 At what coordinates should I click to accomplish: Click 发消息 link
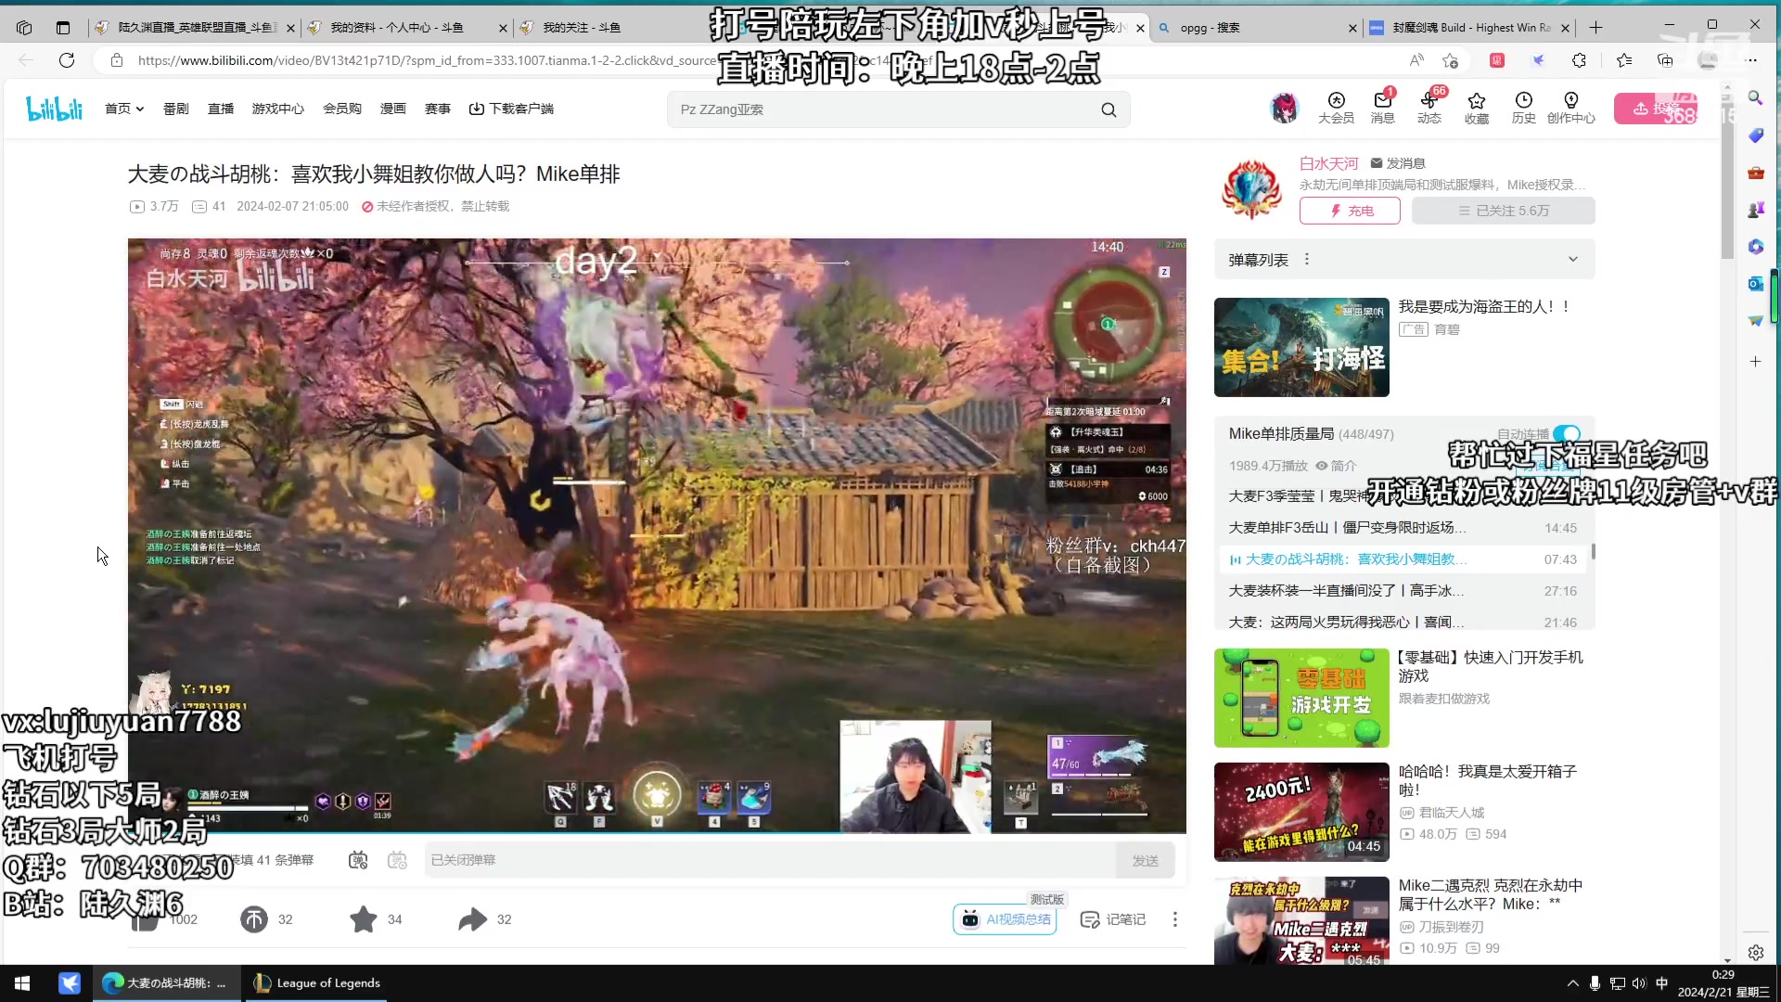(x=1398, y=163)
